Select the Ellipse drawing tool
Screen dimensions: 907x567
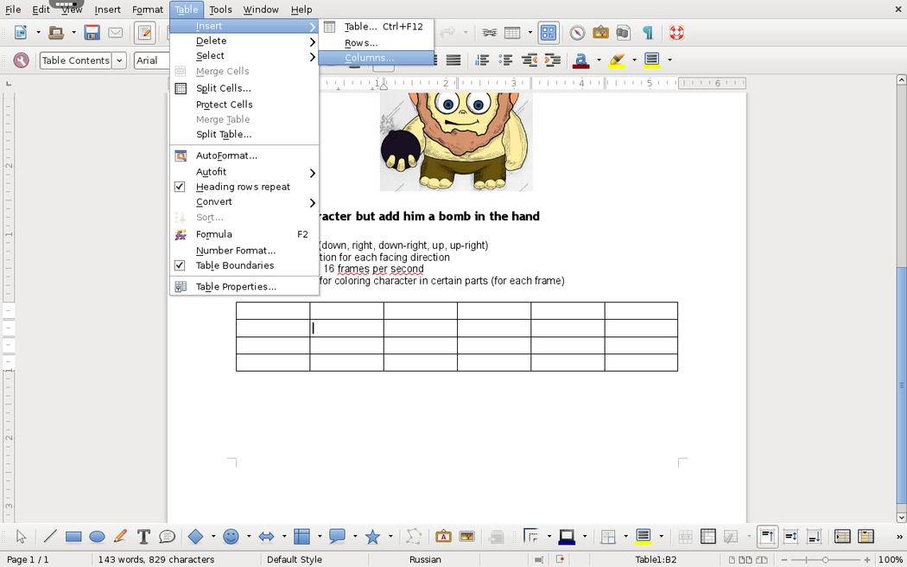(x=97, y=537)
